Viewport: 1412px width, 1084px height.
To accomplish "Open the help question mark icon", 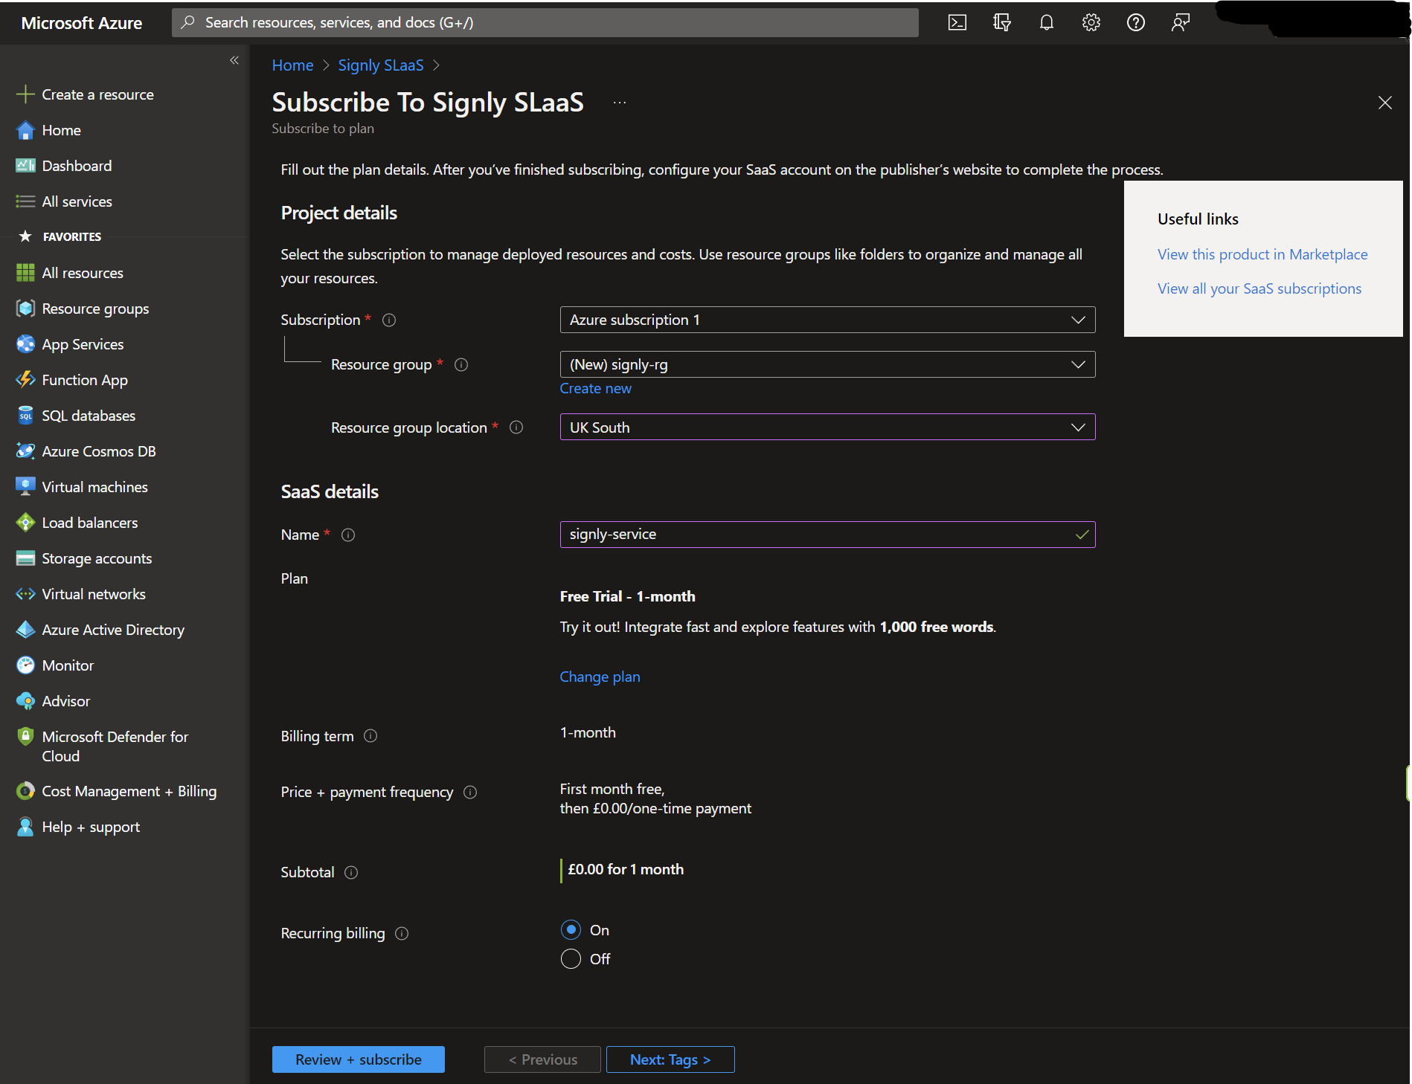I will 1136,22.
